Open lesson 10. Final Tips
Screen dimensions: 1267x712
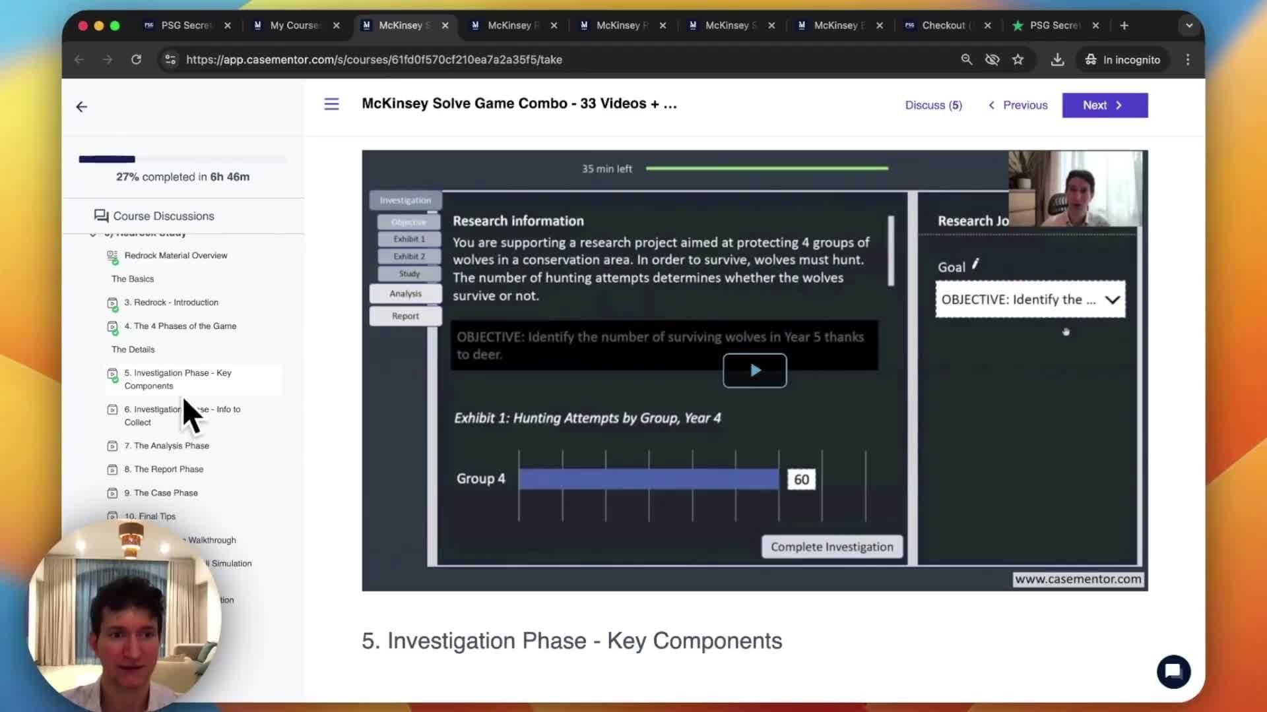(x=150, y=516)
